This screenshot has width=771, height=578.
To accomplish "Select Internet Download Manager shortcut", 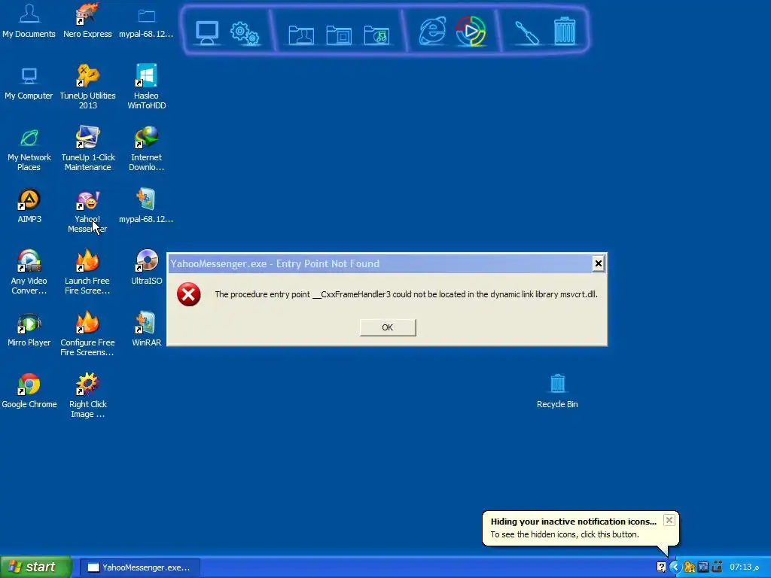I will click(146, 149).
